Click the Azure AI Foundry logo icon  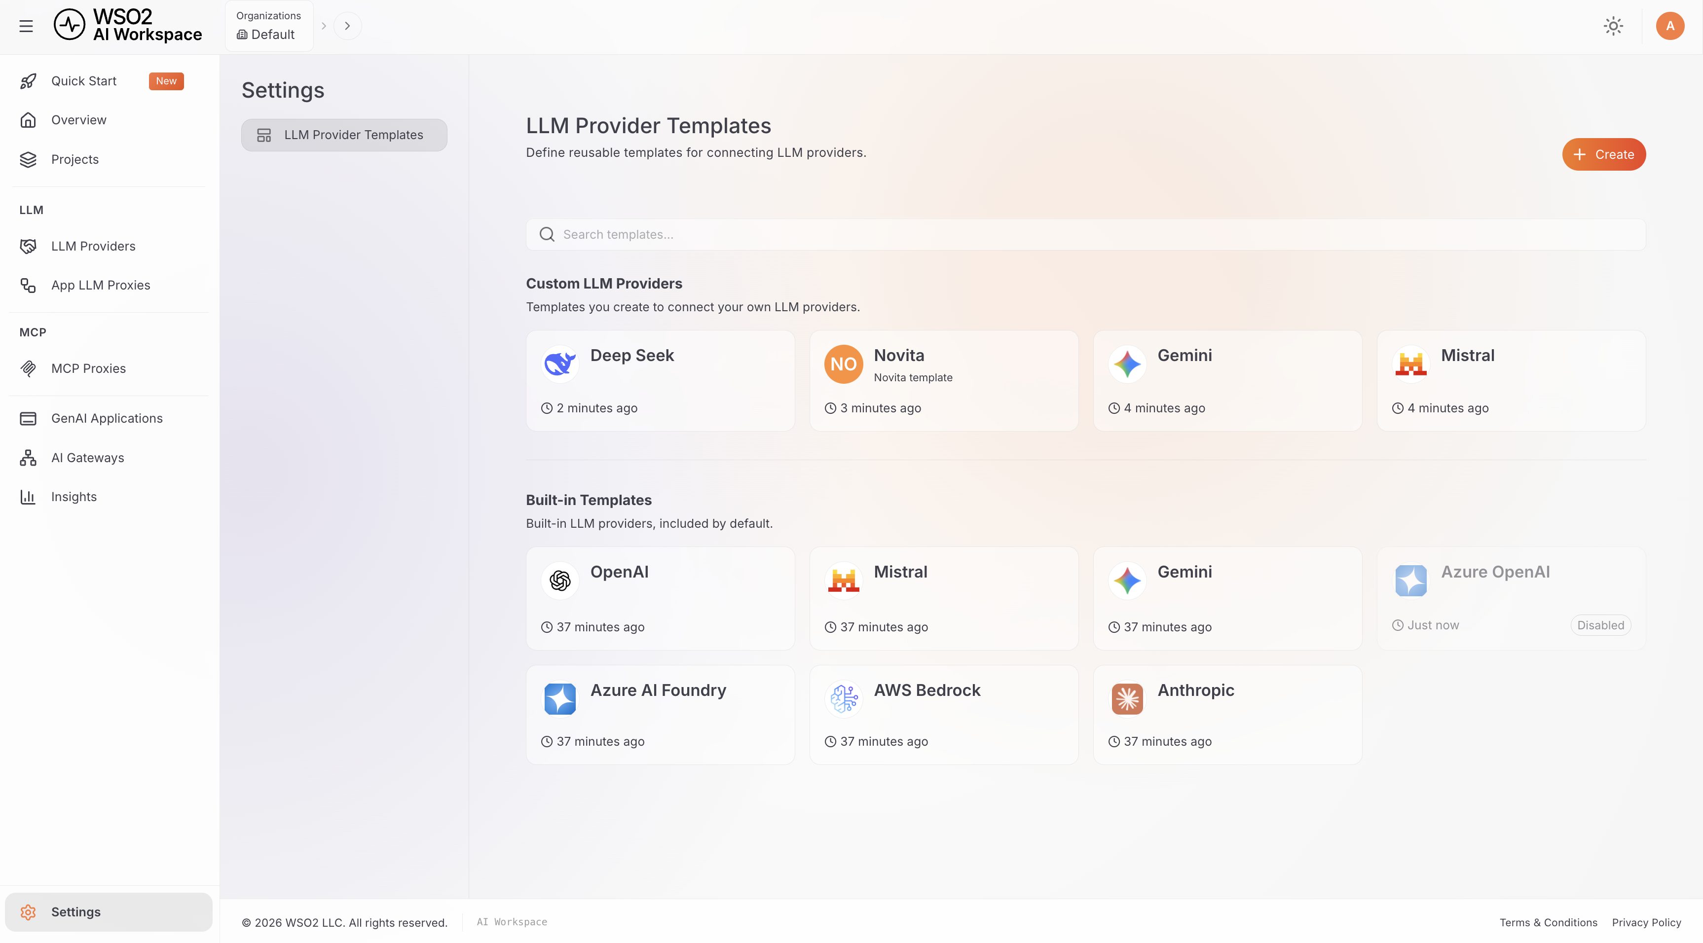560,699
